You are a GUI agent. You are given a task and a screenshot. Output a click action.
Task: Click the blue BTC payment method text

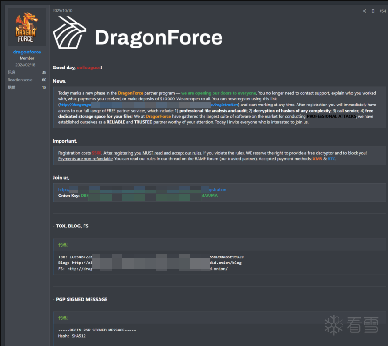click(331, 159)
